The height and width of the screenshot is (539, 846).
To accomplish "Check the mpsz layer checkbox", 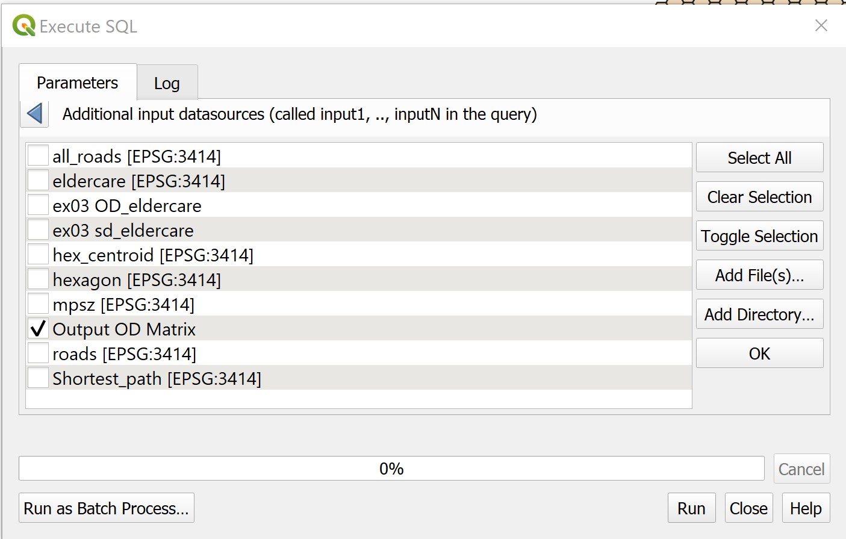I will pos(39,304).
